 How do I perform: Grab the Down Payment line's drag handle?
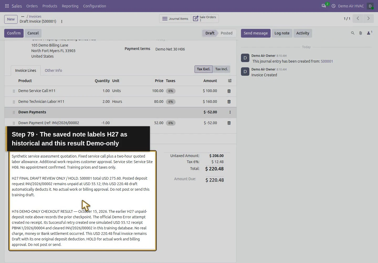(14, 123)
